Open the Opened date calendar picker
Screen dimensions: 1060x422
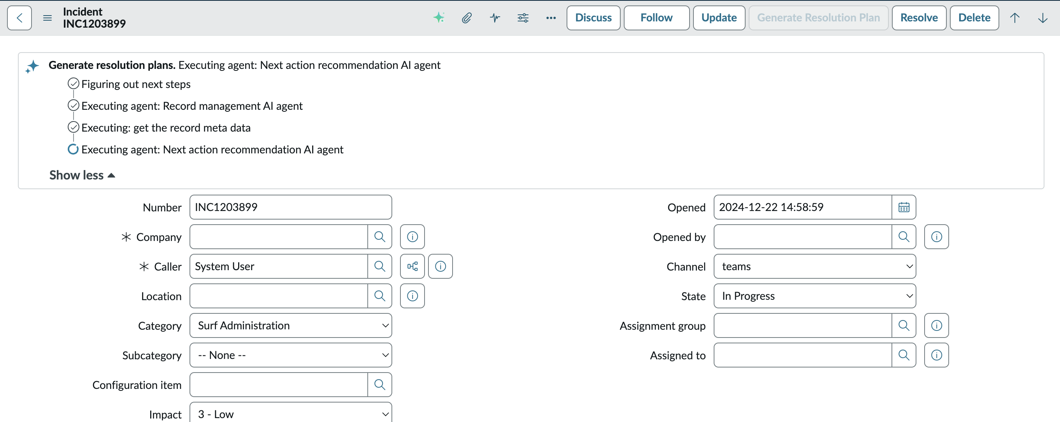[x=904, y=207]
